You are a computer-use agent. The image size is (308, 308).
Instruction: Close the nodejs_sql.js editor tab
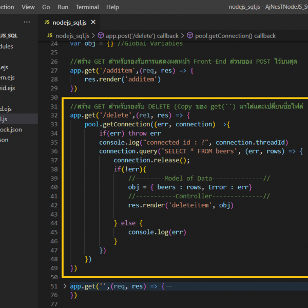(93, 23)
